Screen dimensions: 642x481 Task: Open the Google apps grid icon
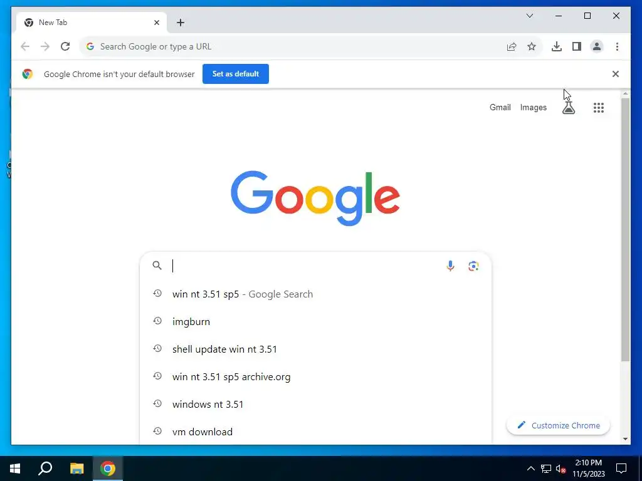coord(599,108)
